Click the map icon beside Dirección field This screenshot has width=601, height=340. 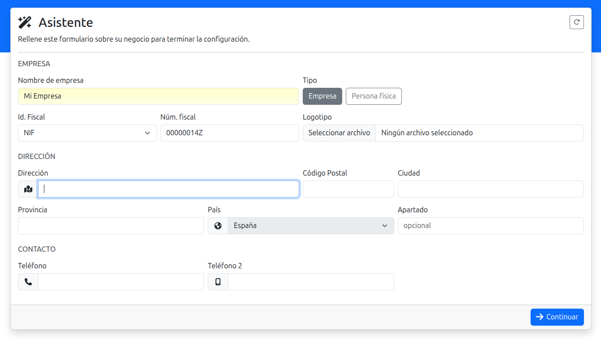[28, 189]
